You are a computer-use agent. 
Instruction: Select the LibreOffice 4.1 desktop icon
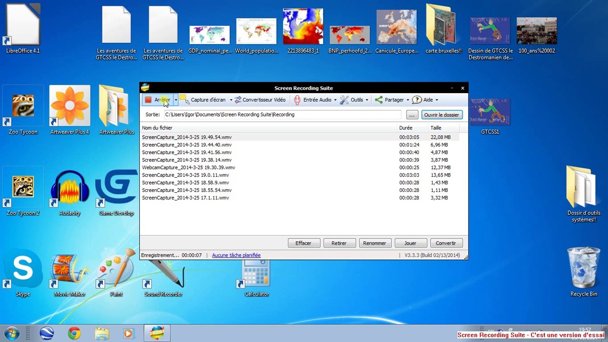click(x=23, y=29)
